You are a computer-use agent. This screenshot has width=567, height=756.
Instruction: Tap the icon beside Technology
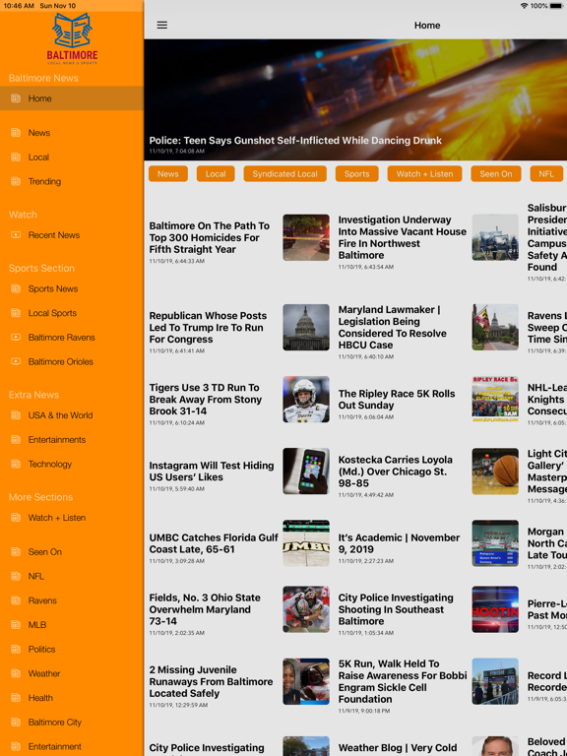coord(16,464)
